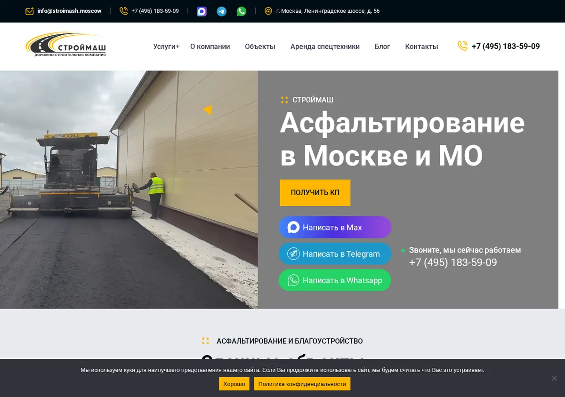Accept cookies with Хорошо button
This screenshot has height=397, width=565.
[x=234, y=384]
